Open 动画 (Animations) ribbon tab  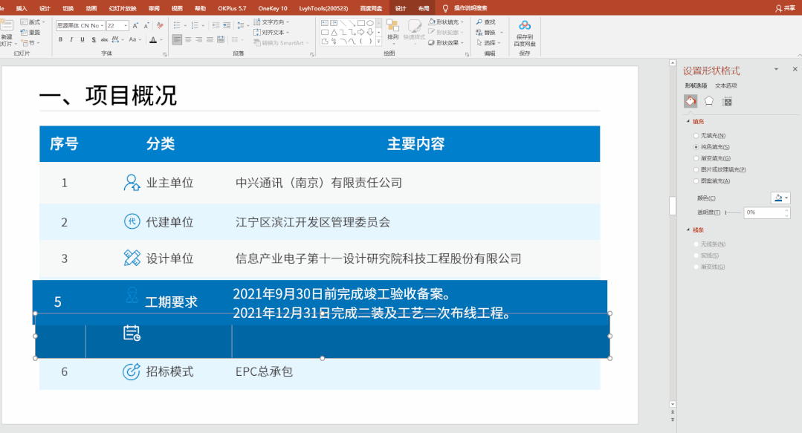(91, 8)
